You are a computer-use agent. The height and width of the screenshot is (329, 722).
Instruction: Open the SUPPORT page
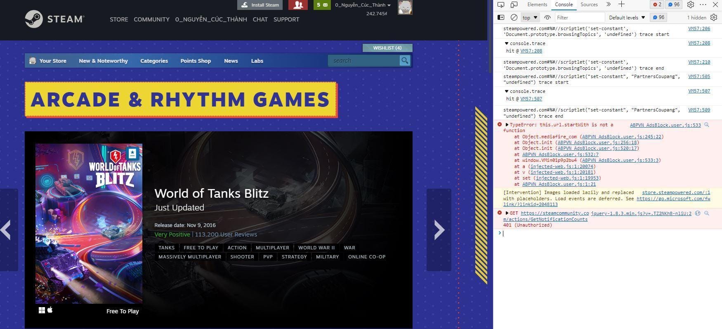point(286,19)
